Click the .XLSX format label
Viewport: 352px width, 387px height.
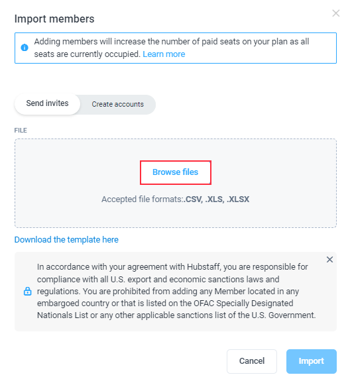pyautogui.click(x=238, y=199)
